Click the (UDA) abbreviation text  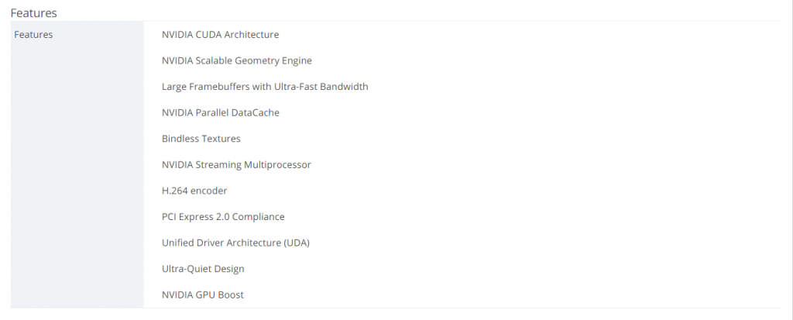tap(297, 243)
